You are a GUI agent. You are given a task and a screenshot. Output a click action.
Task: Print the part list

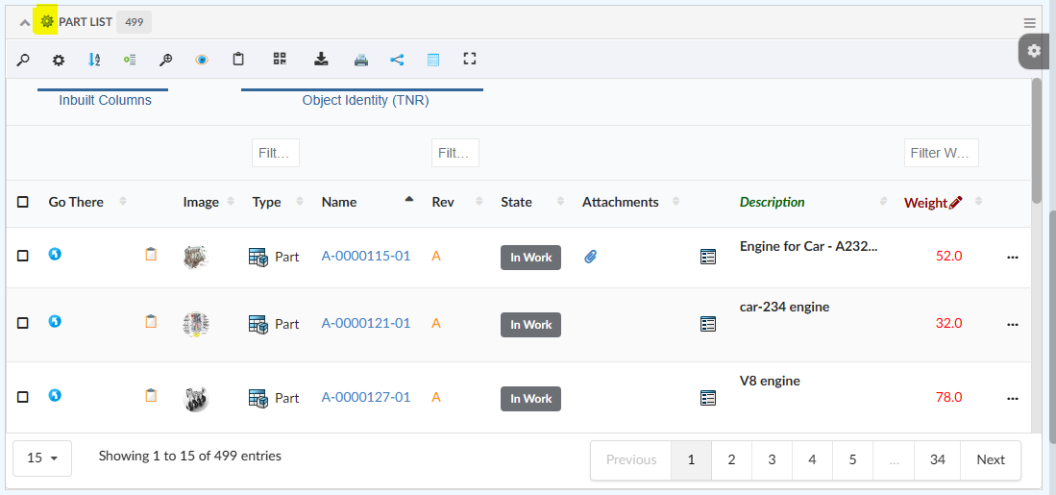pos(361,60)
